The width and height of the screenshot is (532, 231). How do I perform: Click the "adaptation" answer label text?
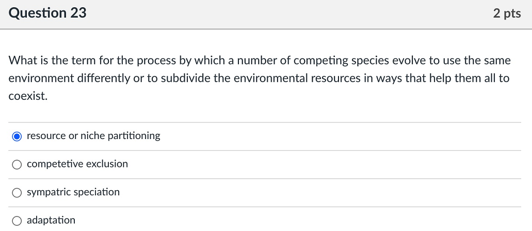click(51, 220)
